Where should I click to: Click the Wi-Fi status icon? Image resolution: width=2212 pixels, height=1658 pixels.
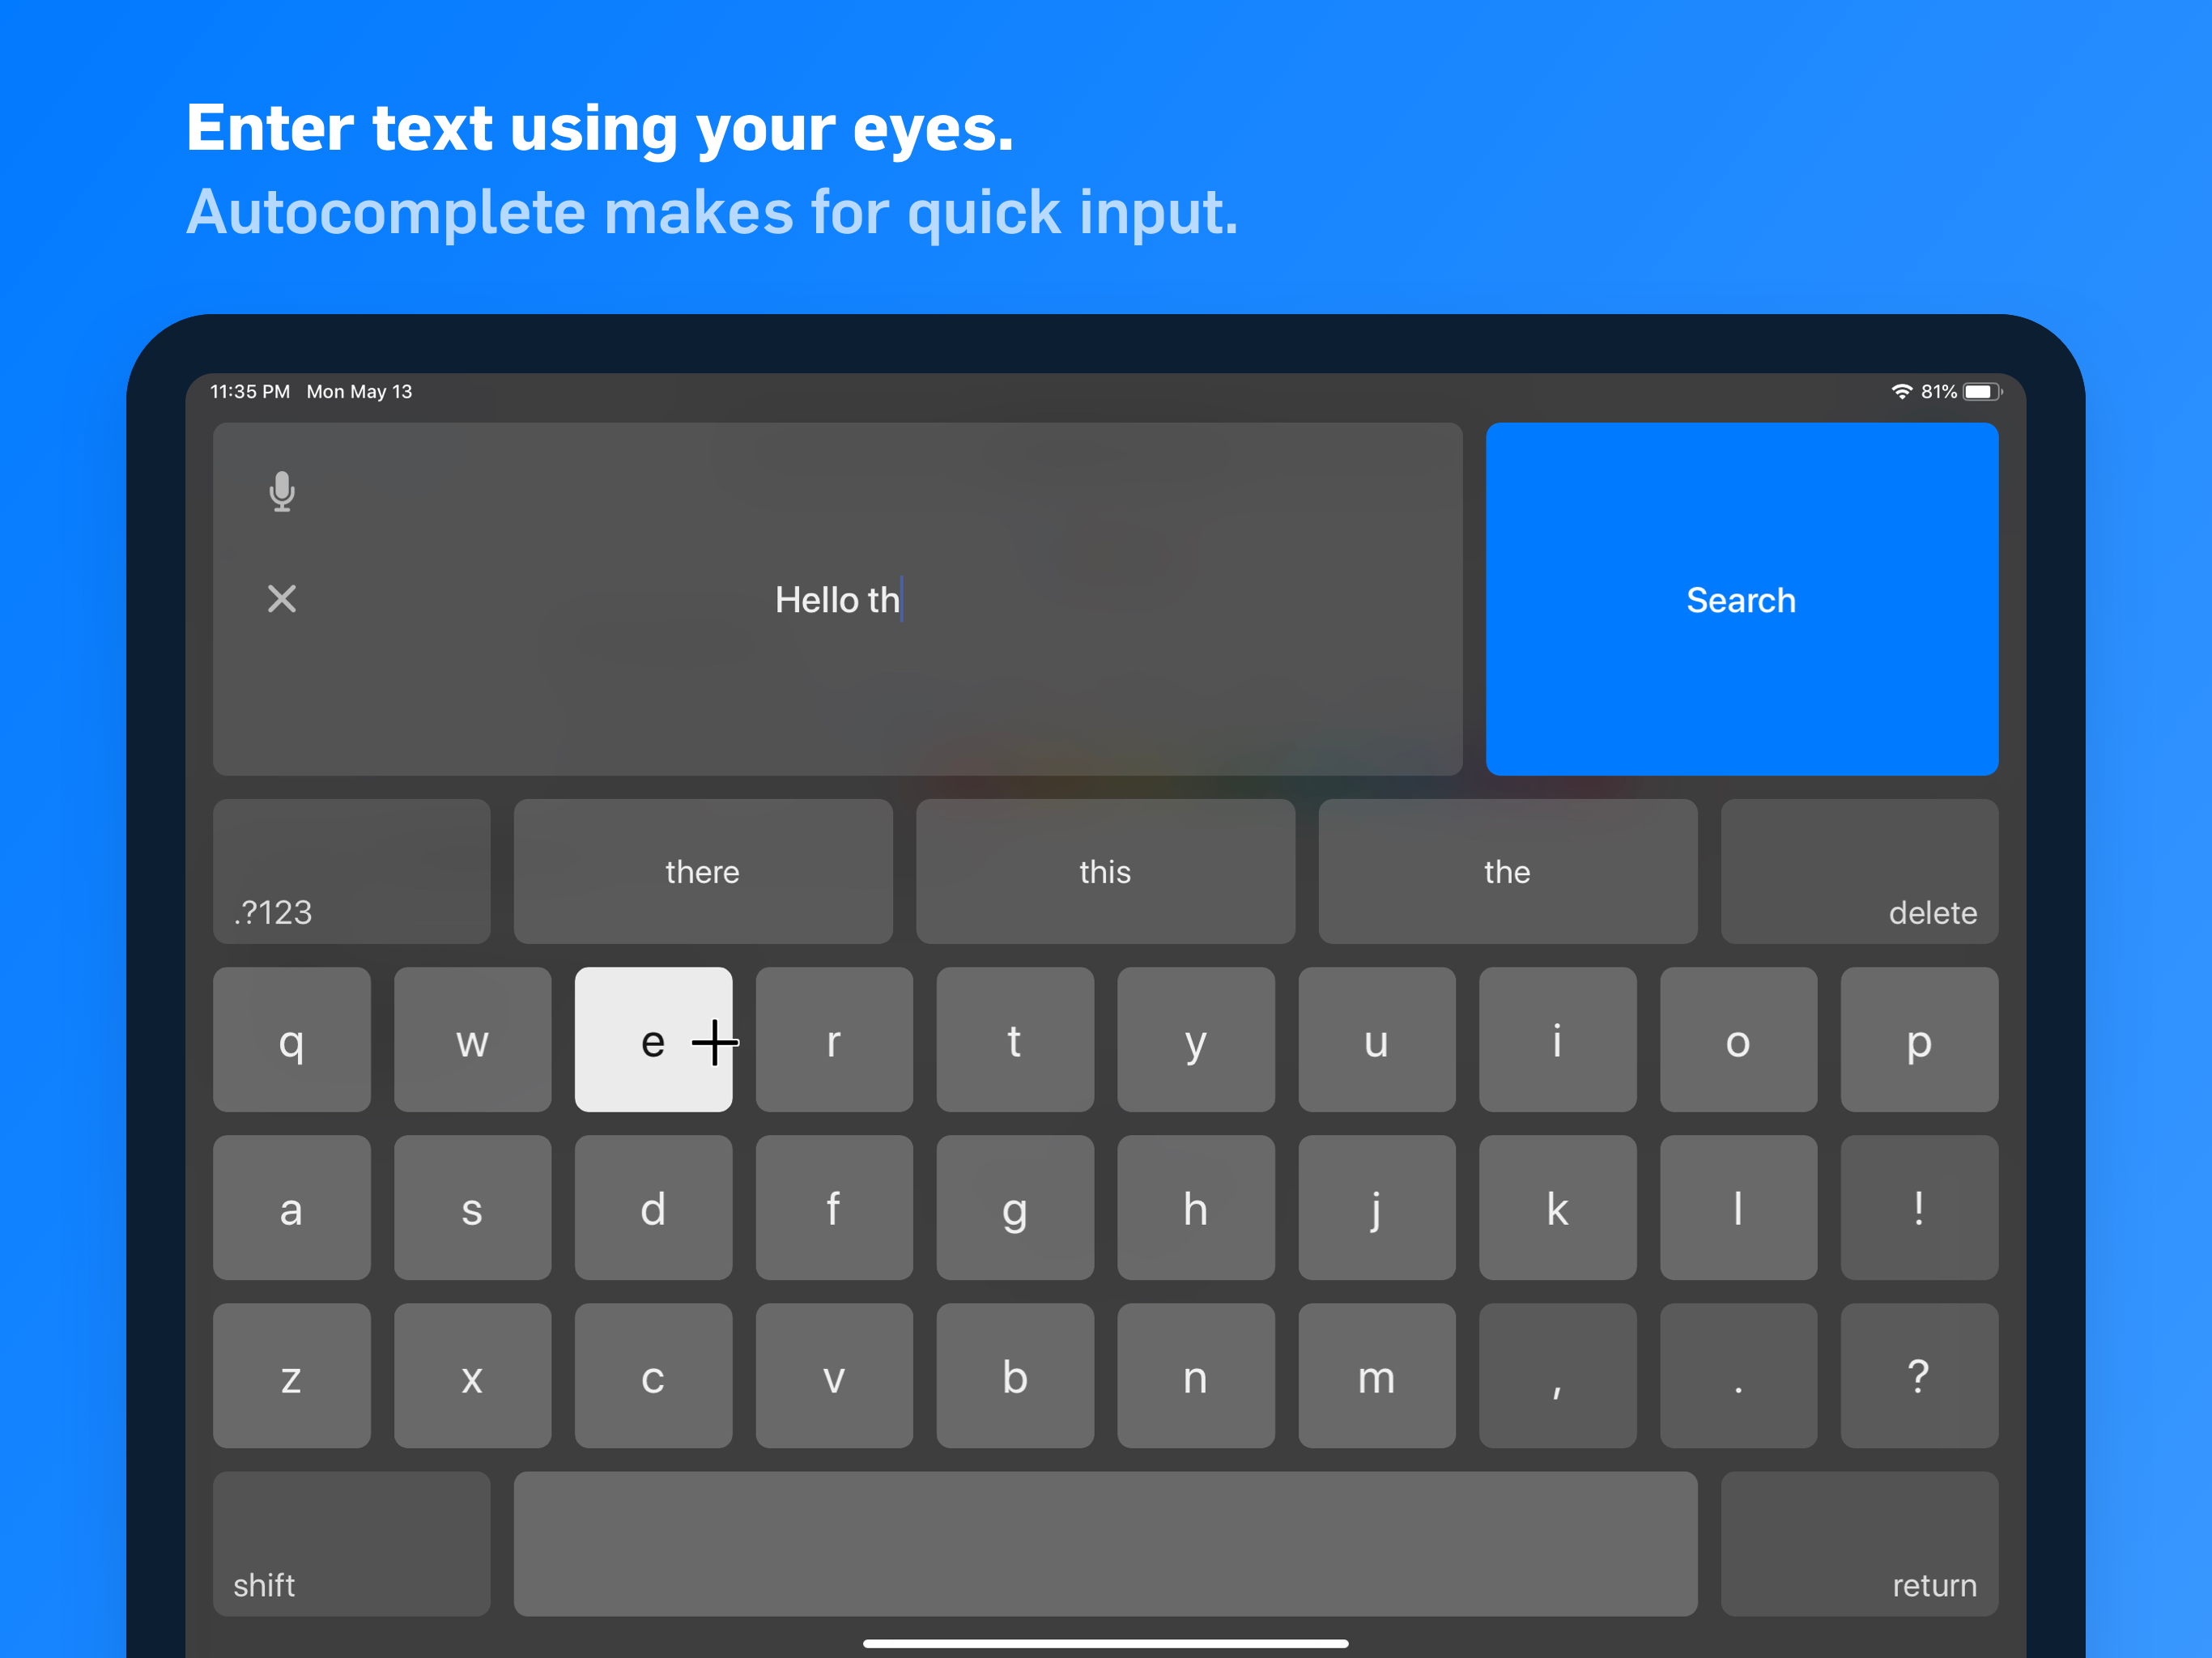[x=1901, y=391]
